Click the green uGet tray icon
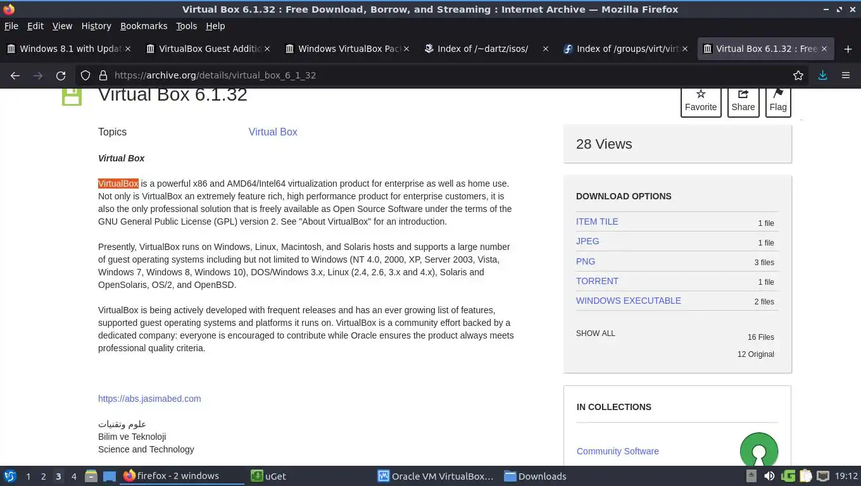Image resolution: width=861 pixels, height=486 pixels. (x=788, y=476)
